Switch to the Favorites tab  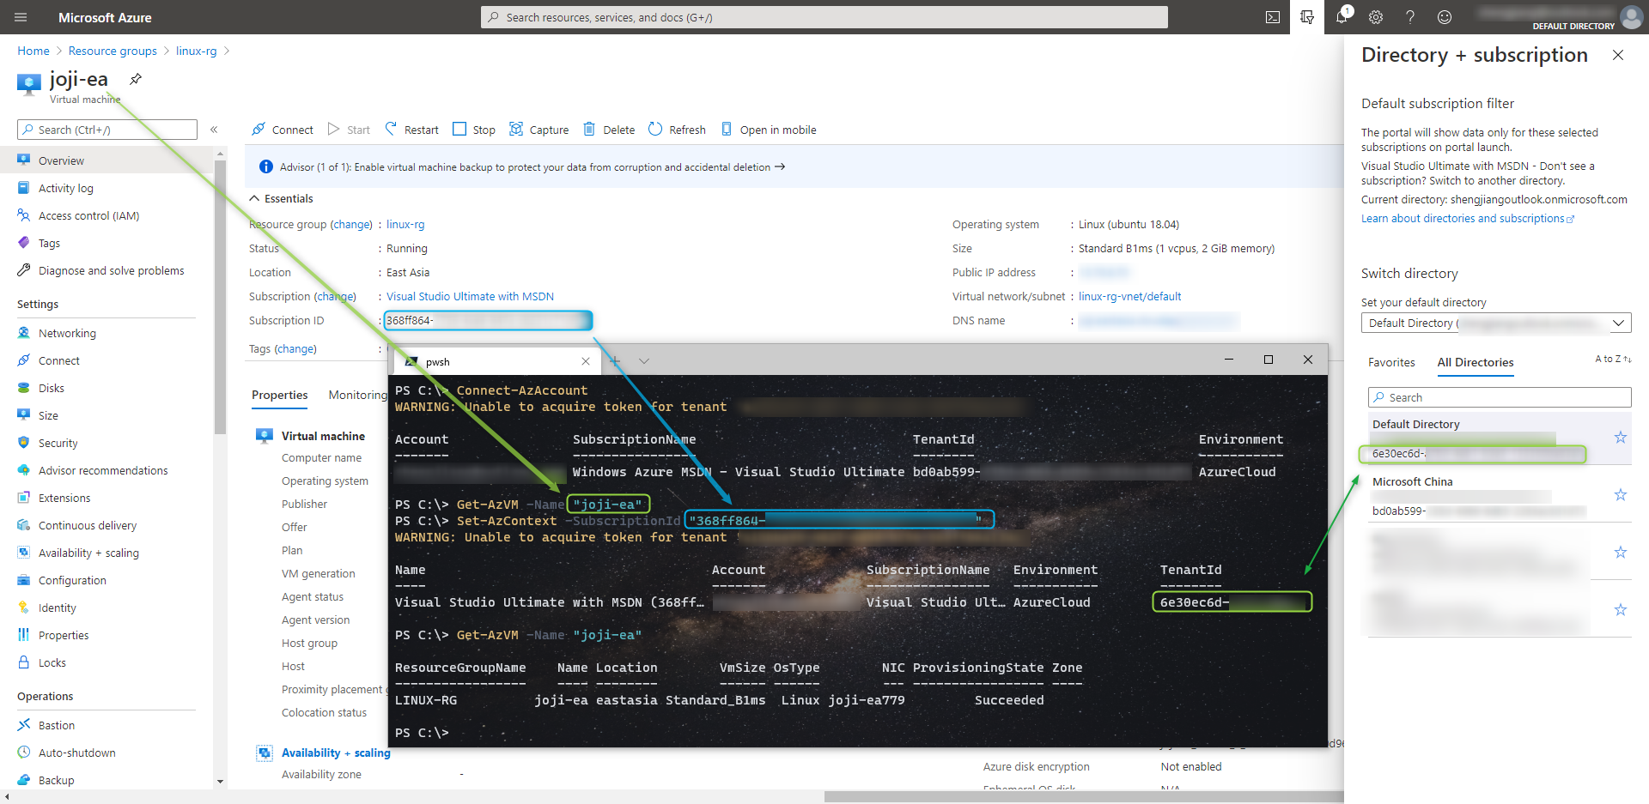1391,363
